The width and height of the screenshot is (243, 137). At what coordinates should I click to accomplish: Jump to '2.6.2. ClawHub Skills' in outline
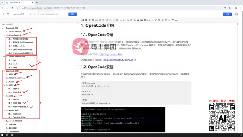pos(16,117)
